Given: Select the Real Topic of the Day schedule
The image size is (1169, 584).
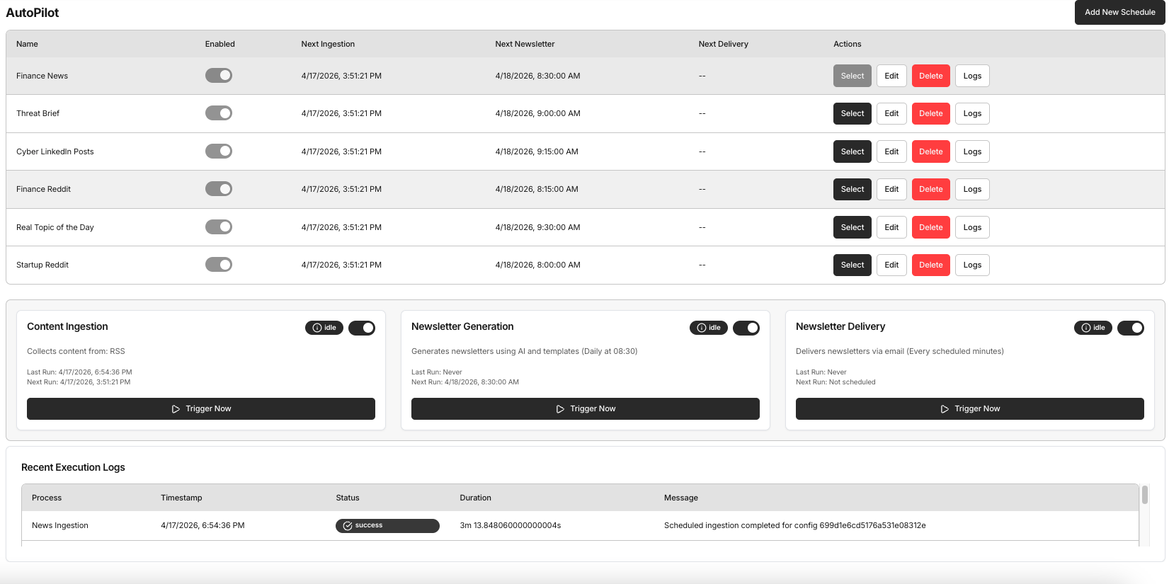Looking at the screenshot, I should (x=852, y=227).
